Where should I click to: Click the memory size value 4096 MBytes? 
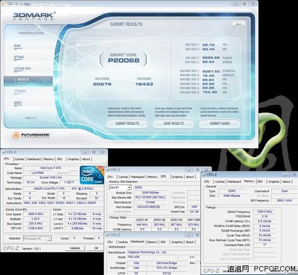[x=232, y=196]
